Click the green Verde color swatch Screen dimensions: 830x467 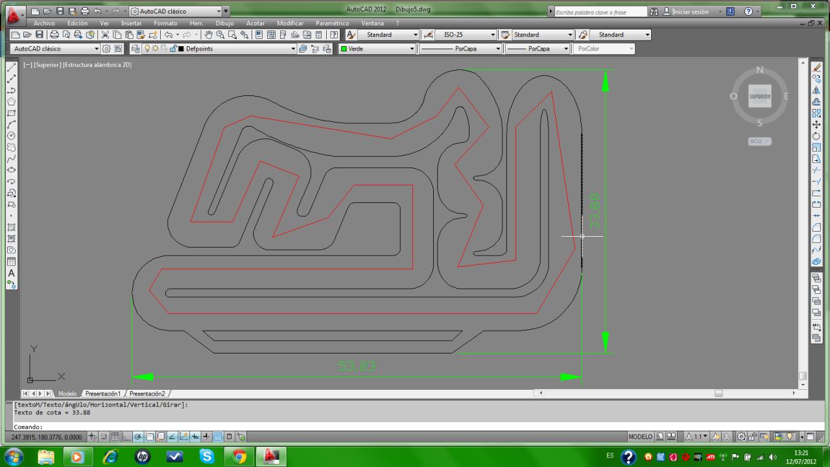point(344,49)
